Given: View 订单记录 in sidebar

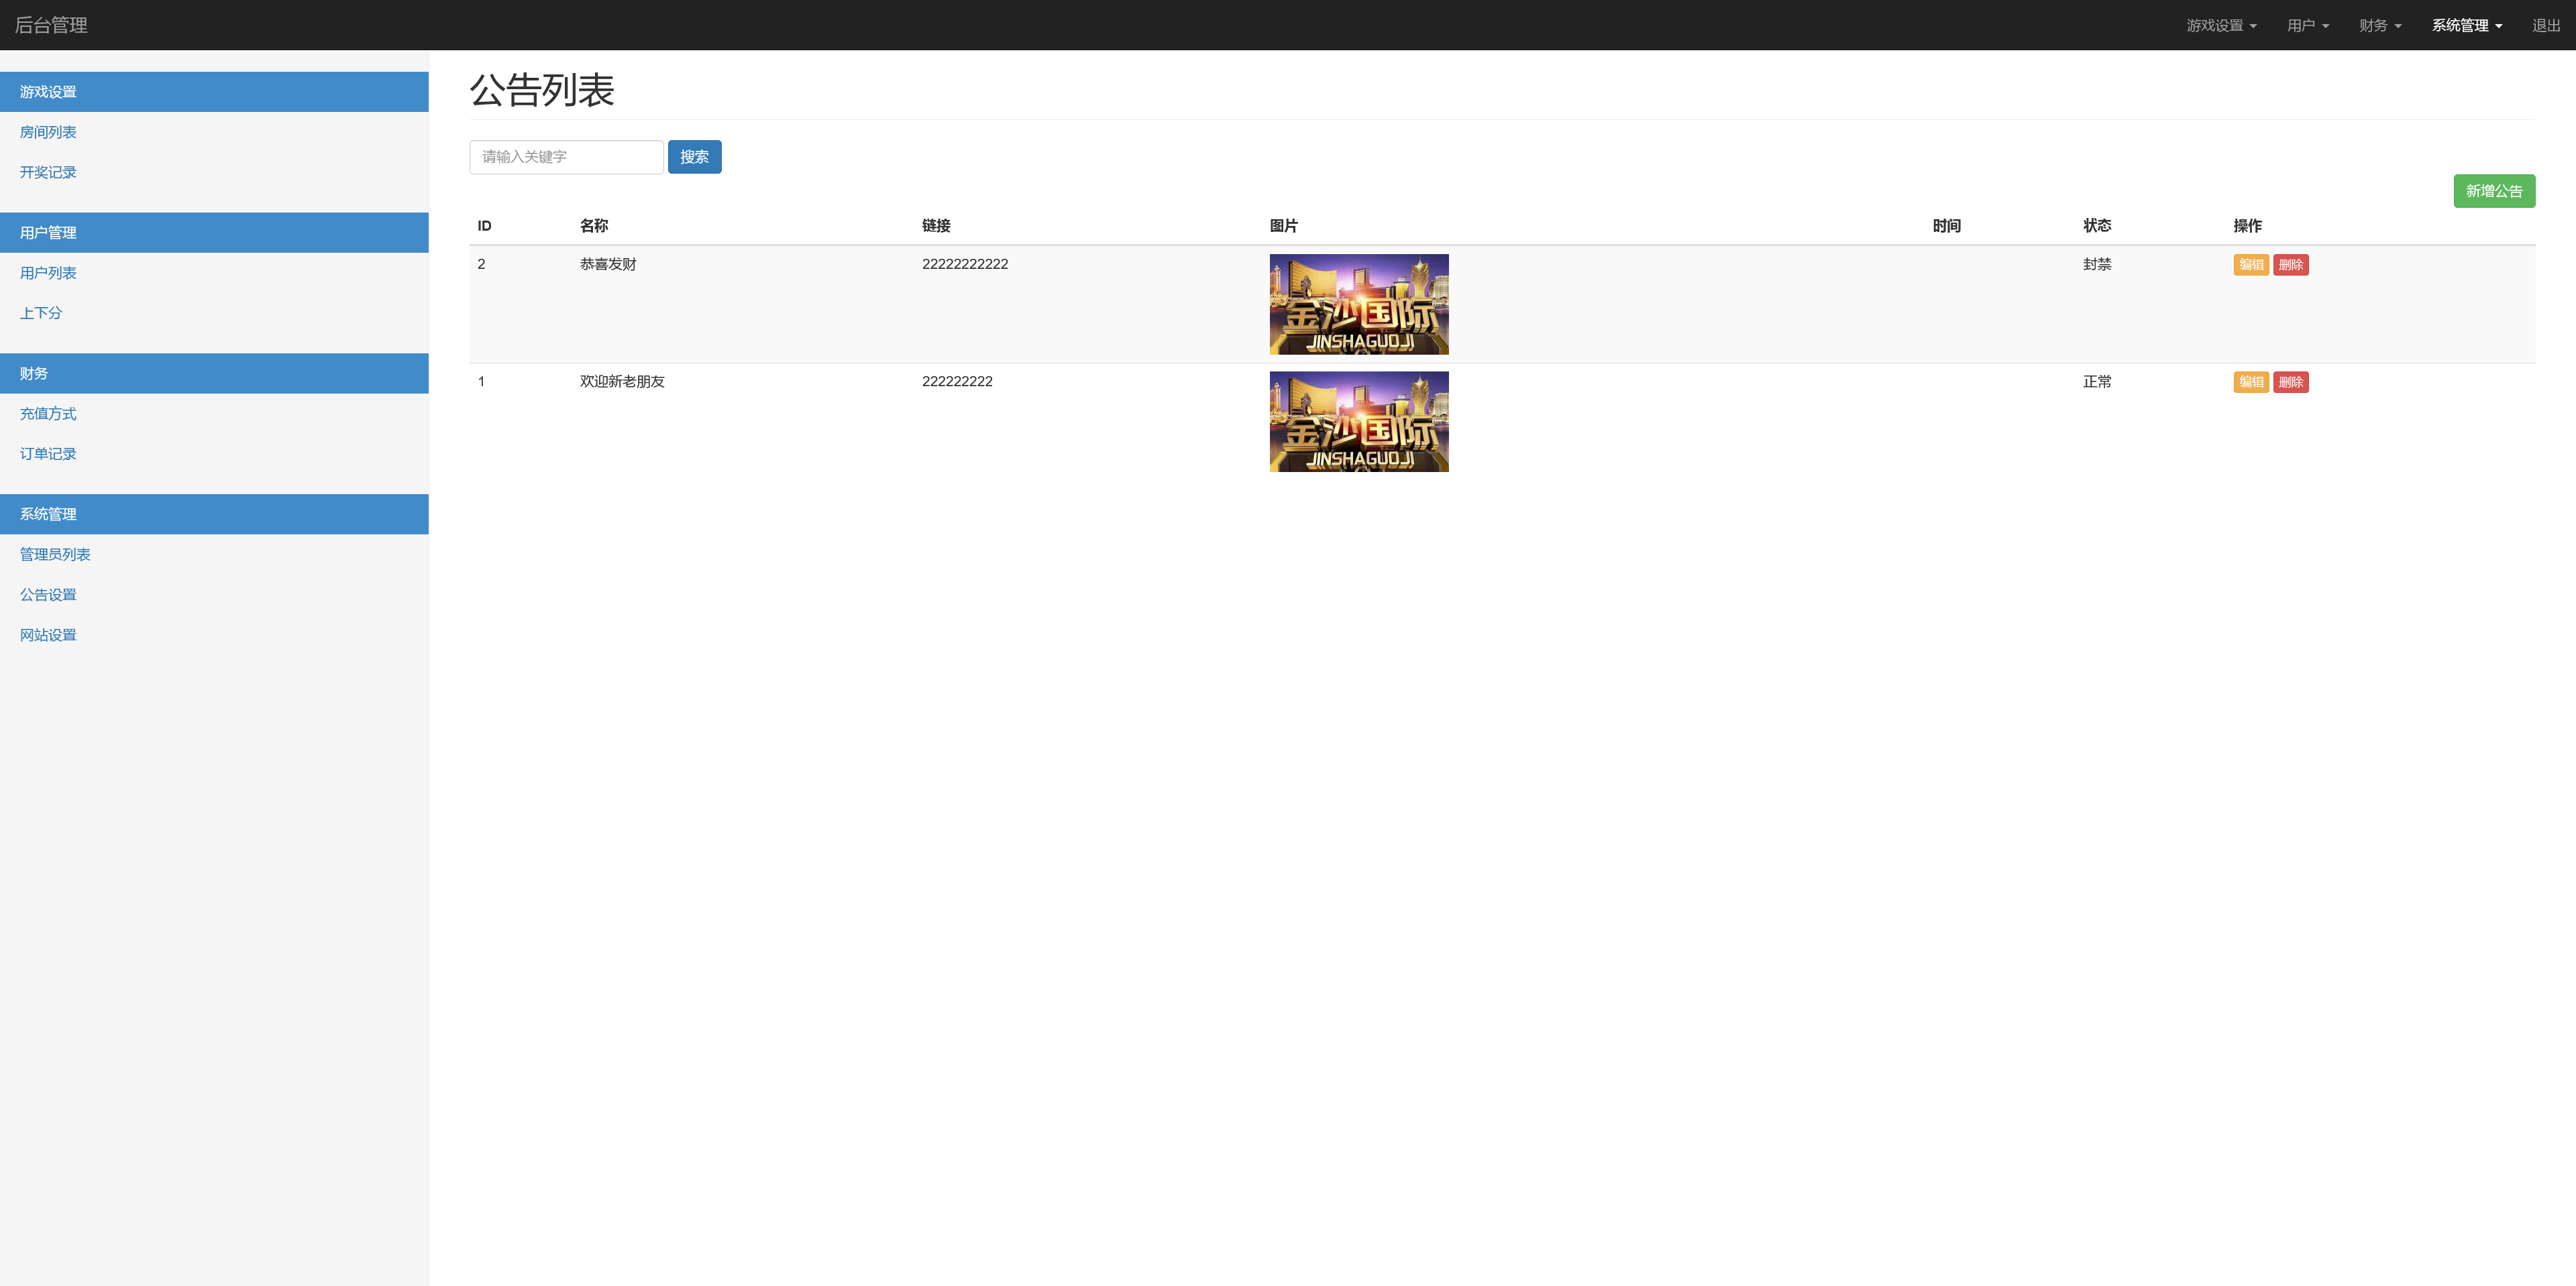Looking at the screenshot, I should 48,454.
